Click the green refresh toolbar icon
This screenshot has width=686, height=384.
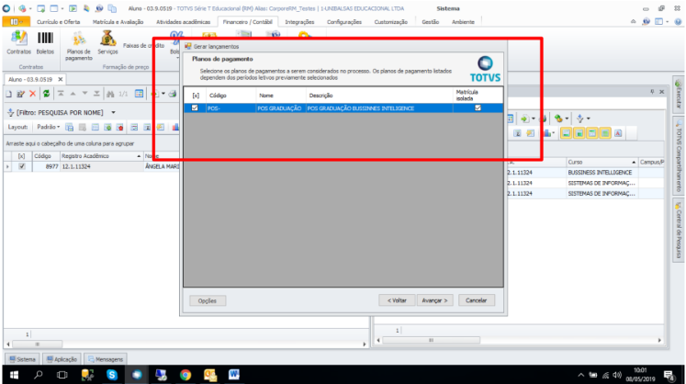[x=45, y=94]
